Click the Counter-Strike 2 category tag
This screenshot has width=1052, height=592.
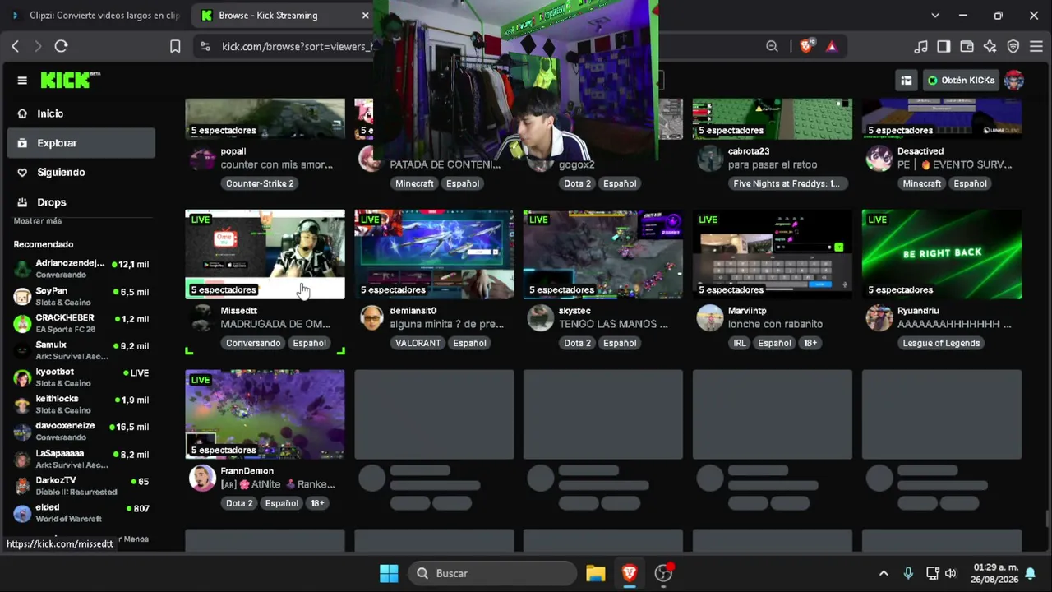[x=260, y=183]
